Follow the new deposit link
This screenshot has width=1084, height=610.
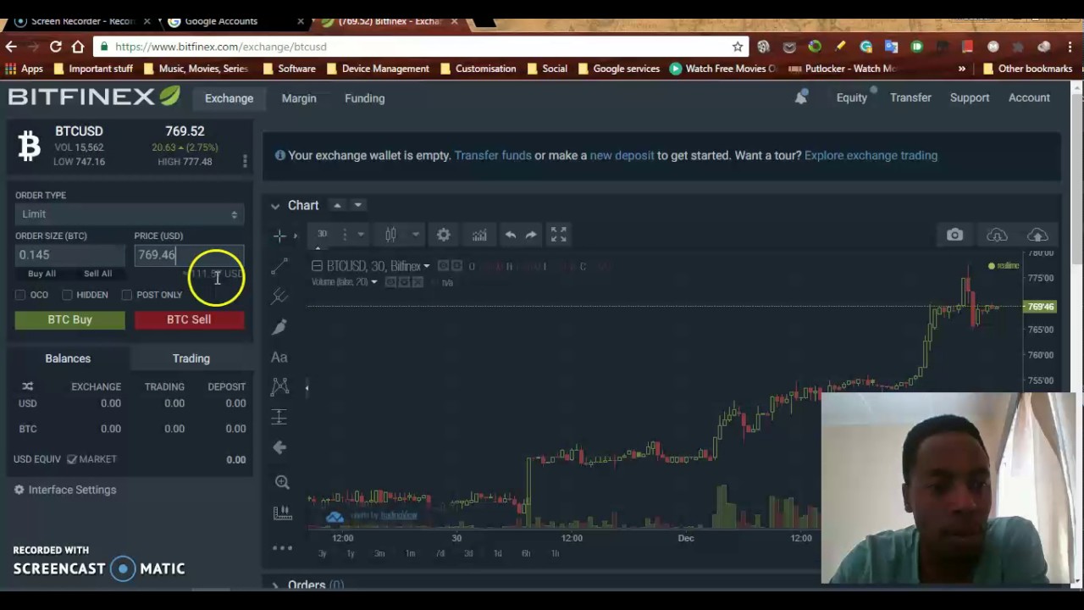tap(622, 155)
